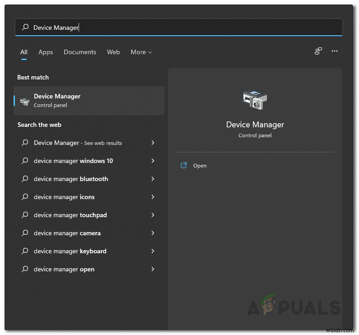Click the search magnifier icon in the search box
This screenshot has height=335, width=359.
pyautogui.click(x=25, y=27)
